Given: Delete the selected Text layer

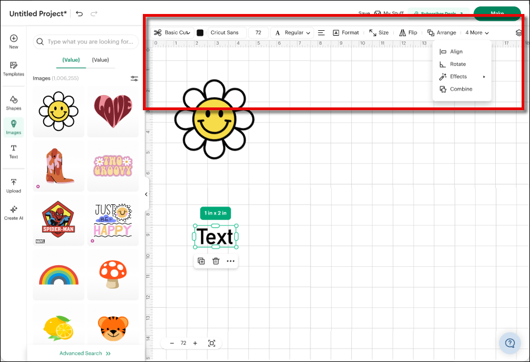Looking at the screenshot, I should pyautogui.click(x=216, y=261).
